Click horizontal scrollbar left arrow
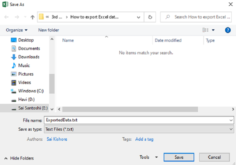The image size is (236, 165). (59, 109)
